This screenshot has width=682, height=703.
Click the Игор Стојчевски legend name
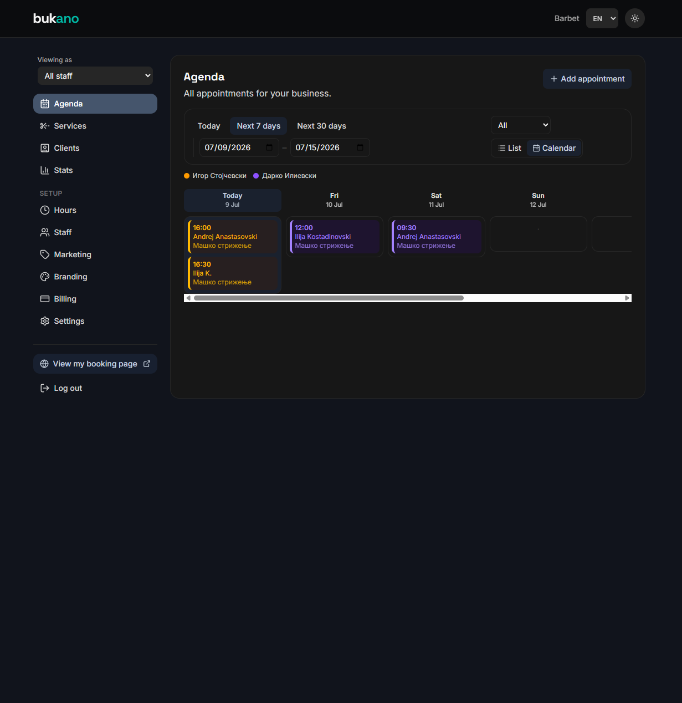[219, 176]
